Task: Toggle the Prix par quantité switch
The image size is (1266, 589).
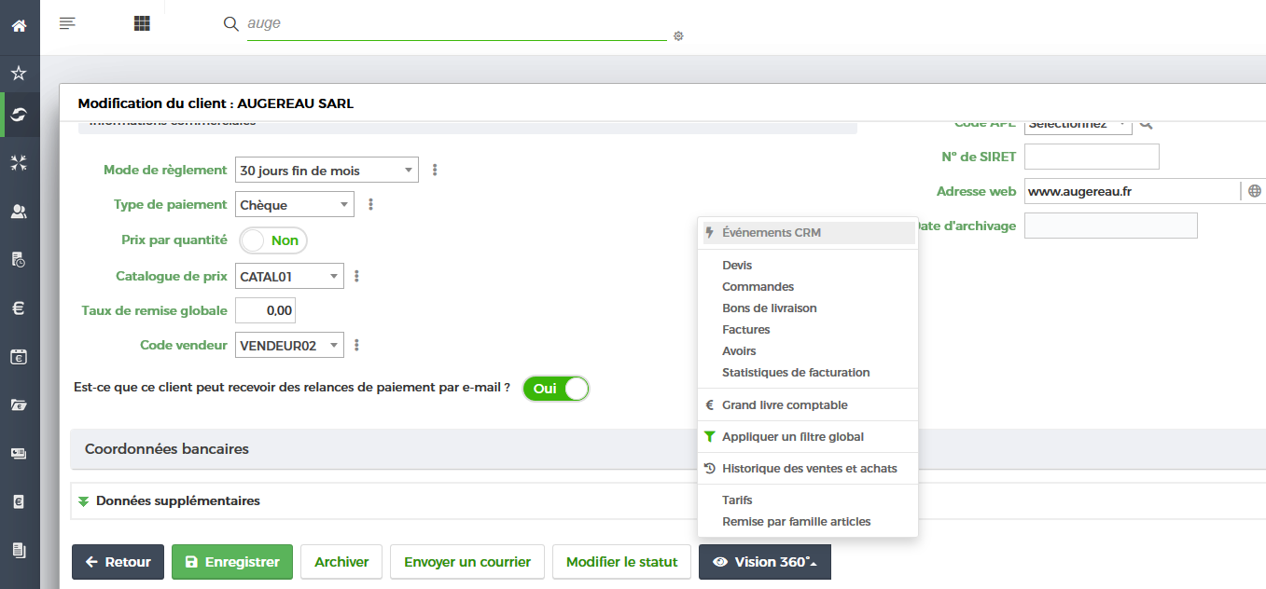Action: (272, 240)
